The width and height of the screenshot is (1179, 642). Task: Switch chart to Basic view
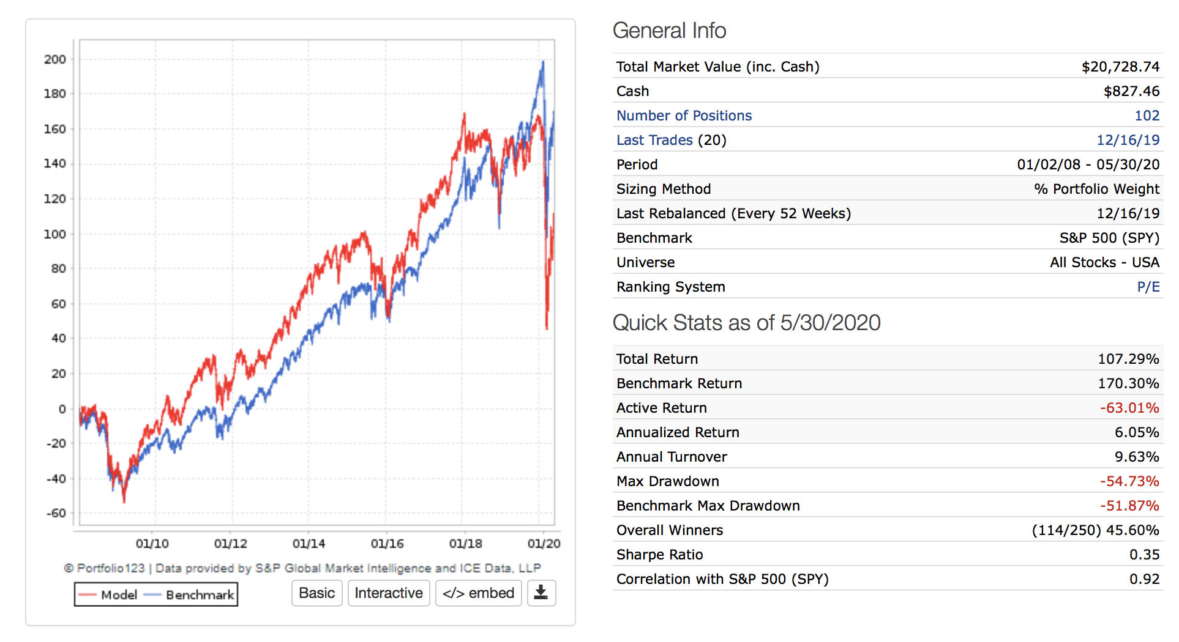pyautogui.click(x=316, y=593)
